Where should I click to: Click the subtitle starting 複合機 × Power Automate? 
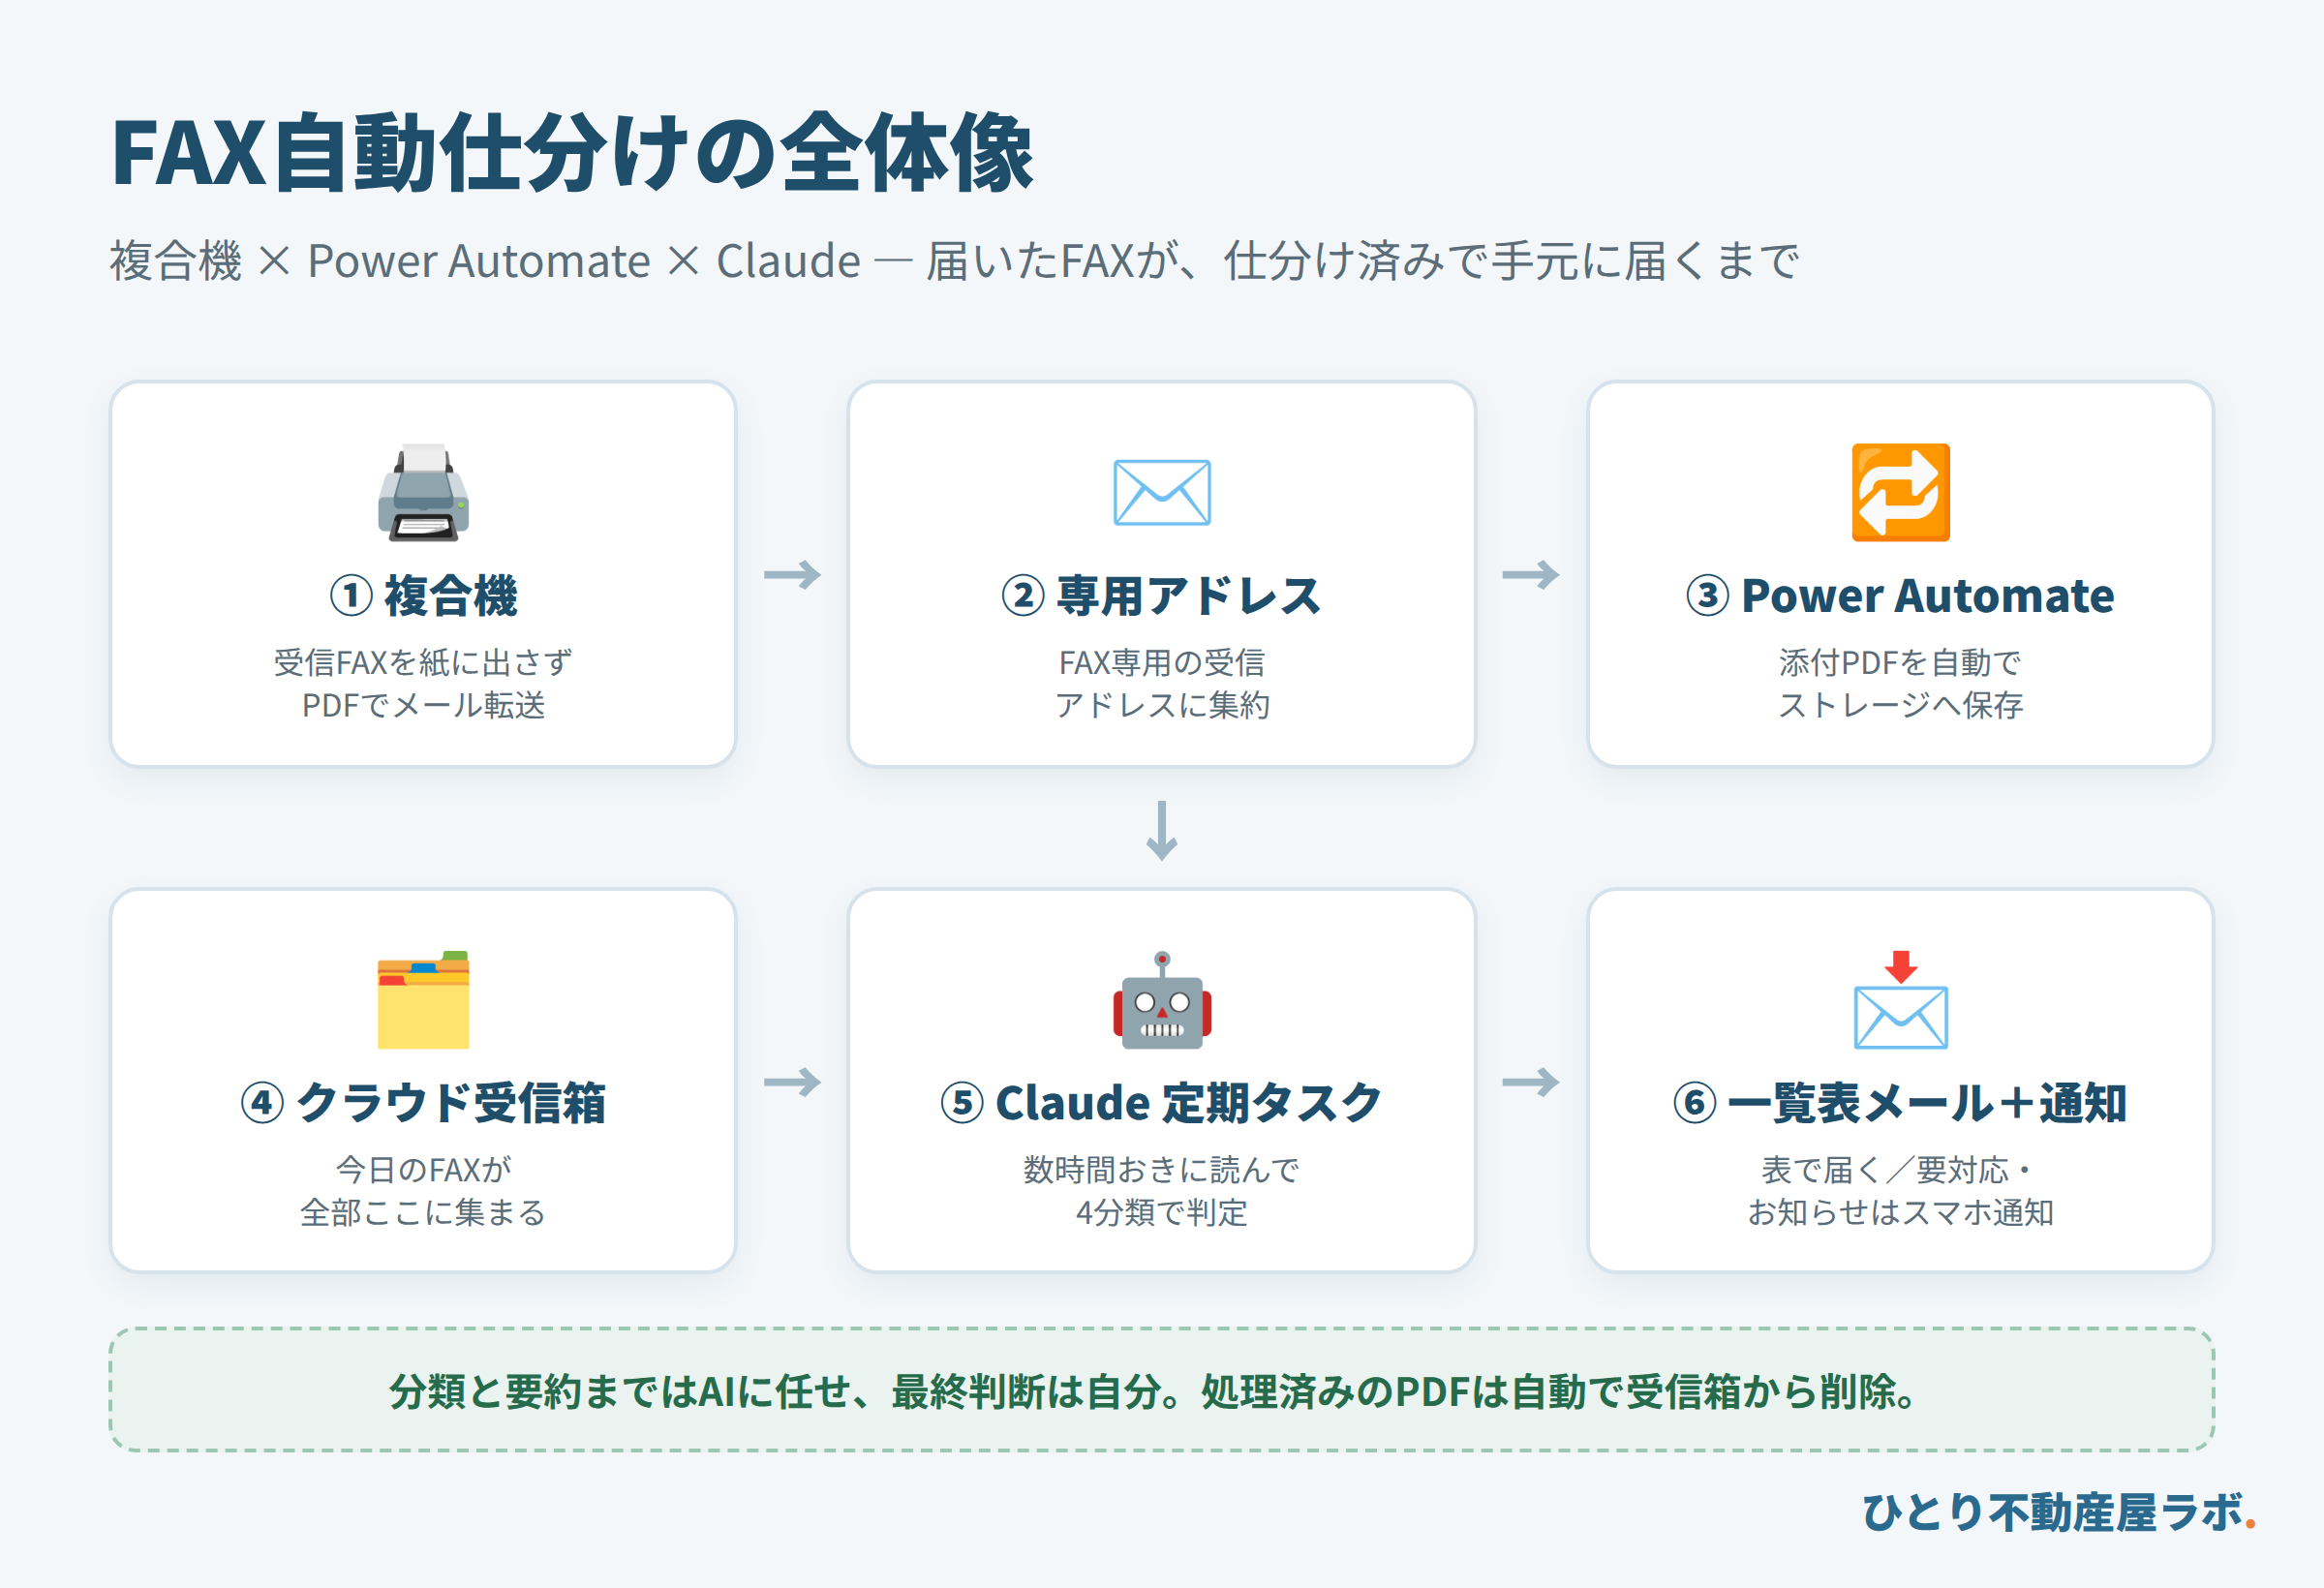tap(955, 261)
